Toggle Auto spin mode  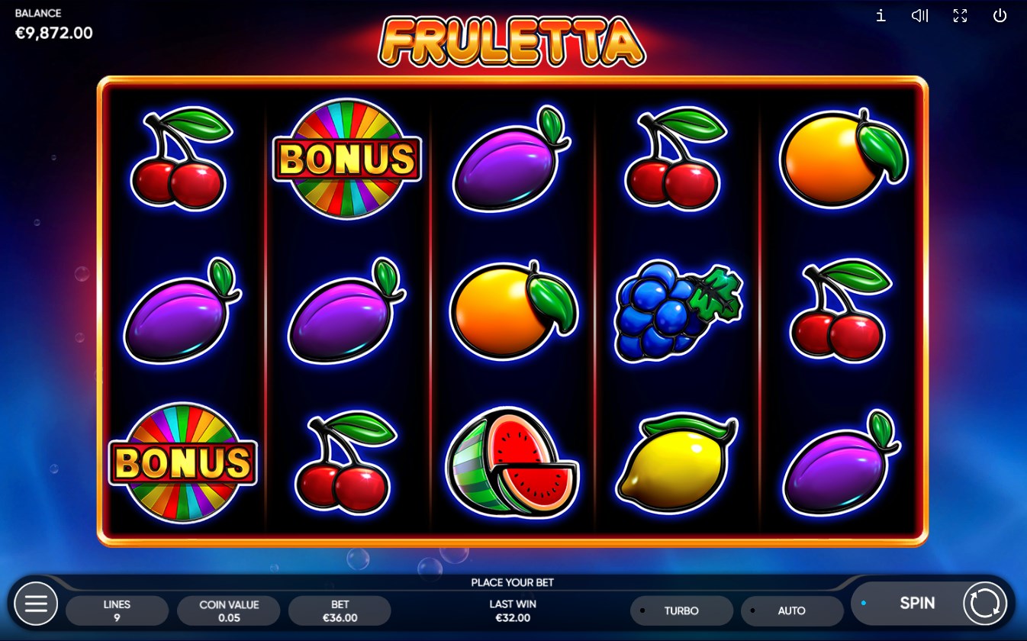click(792, 610)
